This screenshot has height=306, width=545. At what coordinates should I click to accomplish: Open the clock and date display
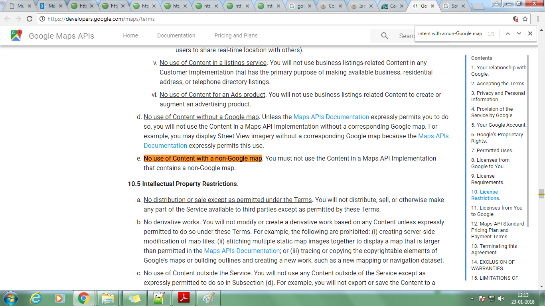[x=523, y=298]
